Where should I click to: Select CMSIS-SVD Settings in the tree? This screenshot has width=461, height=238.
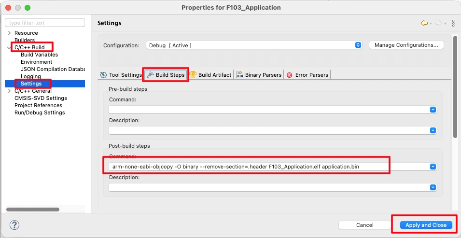41,98
